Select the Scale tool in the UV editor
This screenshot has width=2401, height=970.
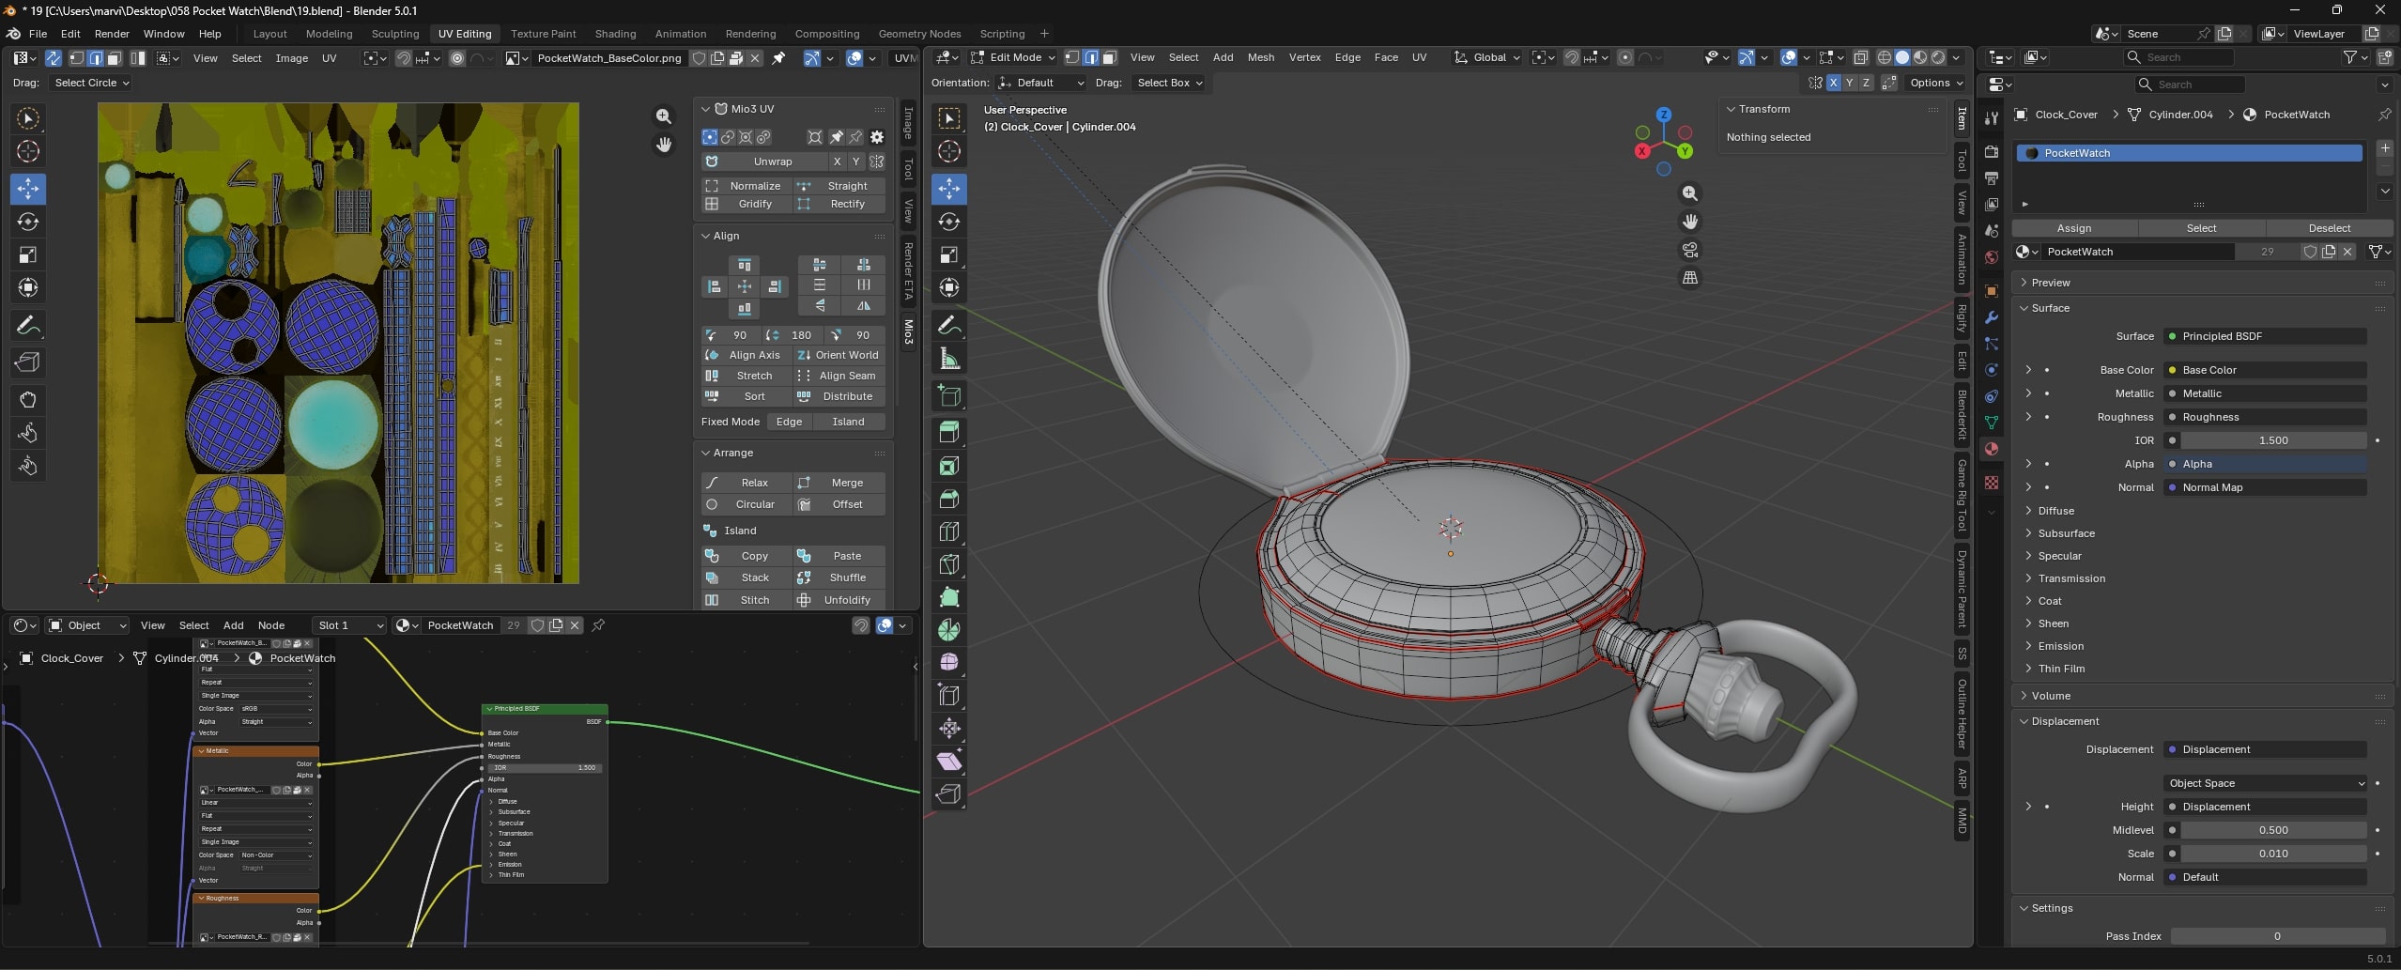pos(27,254)
